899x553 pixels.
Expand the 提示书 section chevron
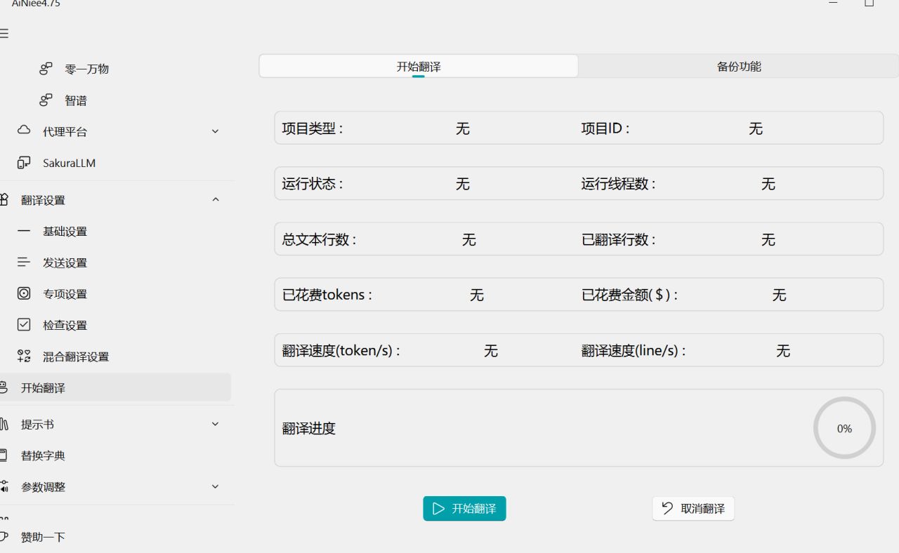point(215,424)
